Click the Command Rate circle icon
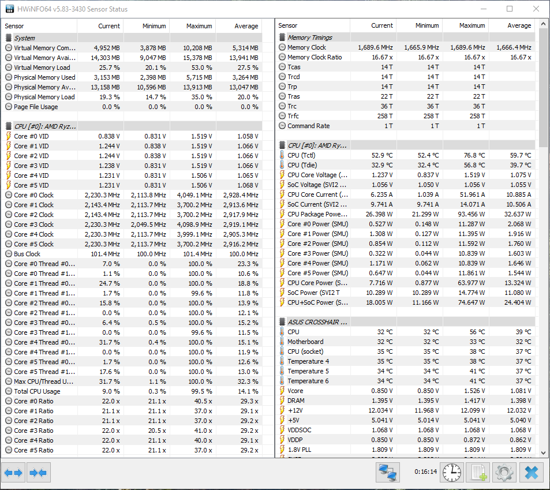Viewport: 550px width, 490px height. [282, 126]
